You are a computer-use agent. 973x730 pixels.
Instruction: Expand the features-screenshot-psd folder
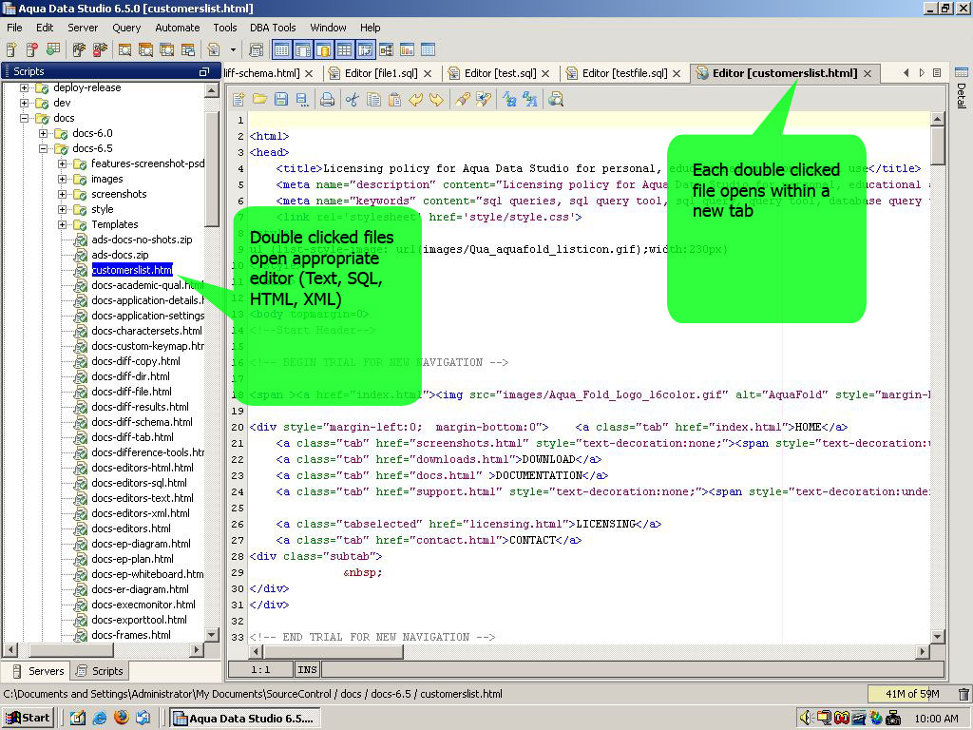tap(62, 163)
